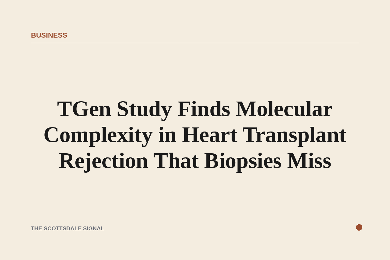
Task: Click the word "SIGNAL" in the footer
Action: coord(94,229)
